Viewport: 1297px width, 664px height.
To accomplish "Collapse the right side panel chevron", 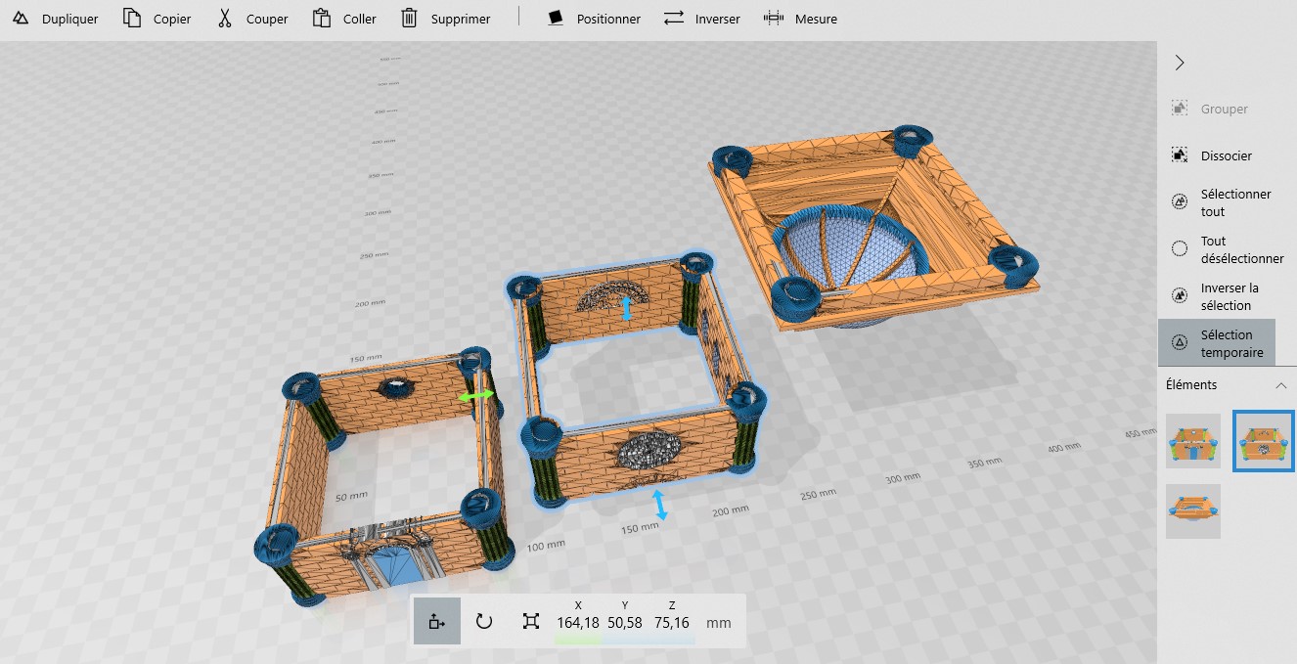I will pyautogui.click(x=1180, y=63).
